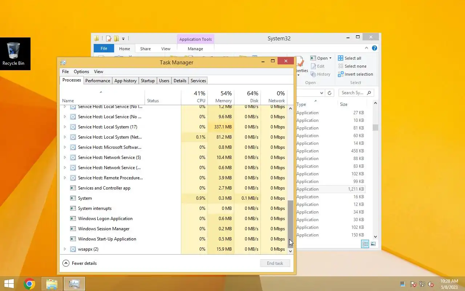Click the blue File tab in Explorer
Screen dimensions: 465x291
(x=104, y=48)
